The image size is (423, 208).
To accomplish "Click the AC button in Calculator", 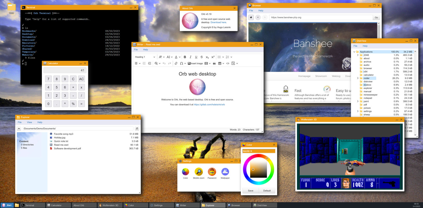I will (81, 79).
